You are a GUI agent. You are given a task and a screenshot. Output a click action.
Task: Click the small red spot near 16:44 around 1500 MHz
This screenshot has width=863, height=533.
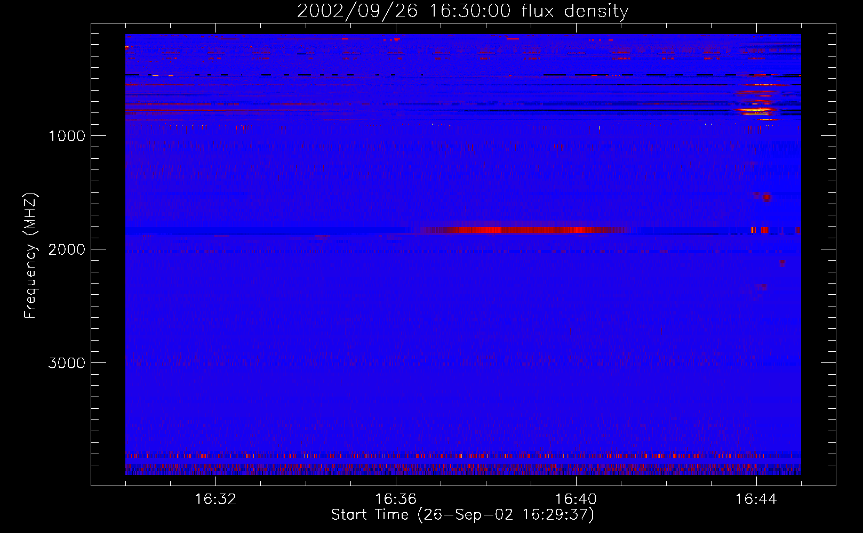tap(766, 197)
